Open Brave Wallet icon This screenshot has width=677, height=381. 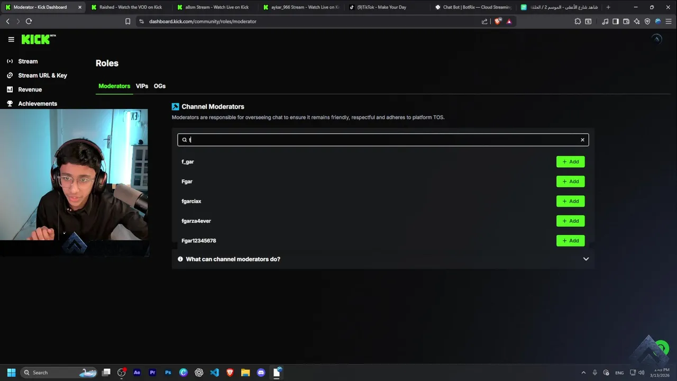click(626, 21)
